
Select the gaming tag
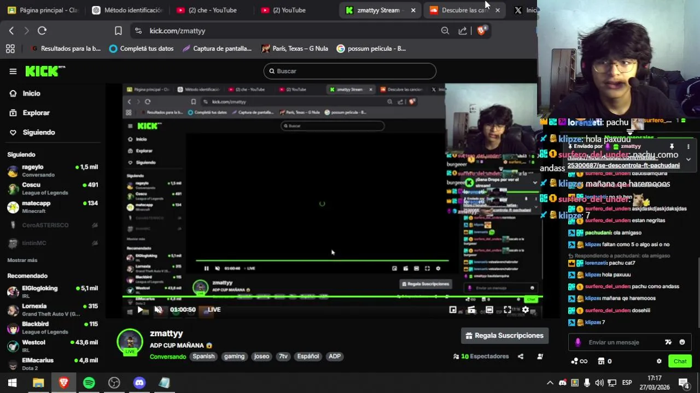point(234,356)
